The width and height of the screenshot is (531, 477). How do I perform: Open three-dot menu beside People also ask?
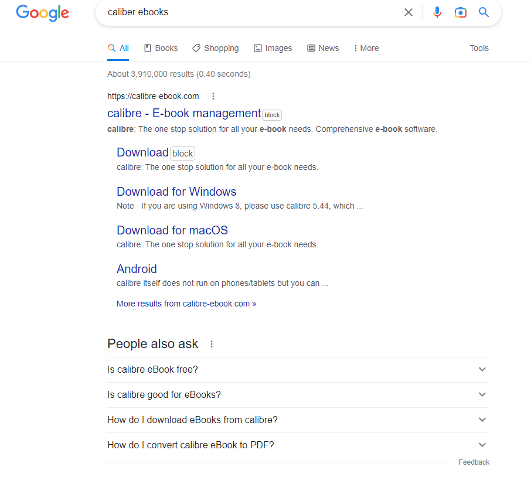[212, 344]
